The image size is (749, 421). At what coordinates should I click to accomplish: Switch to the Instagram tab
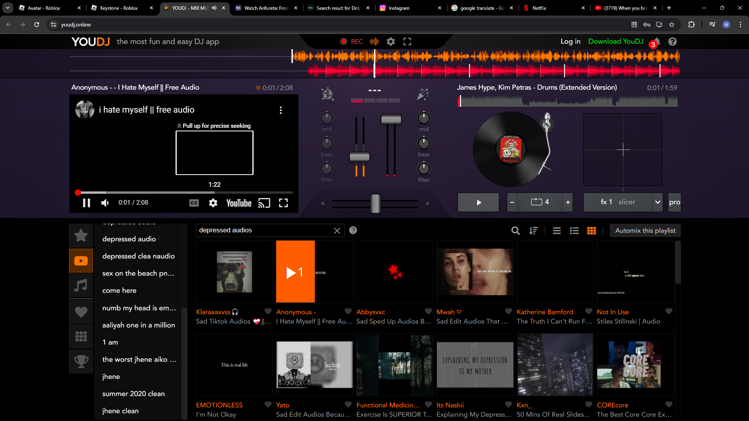click(x=410, y=8)
